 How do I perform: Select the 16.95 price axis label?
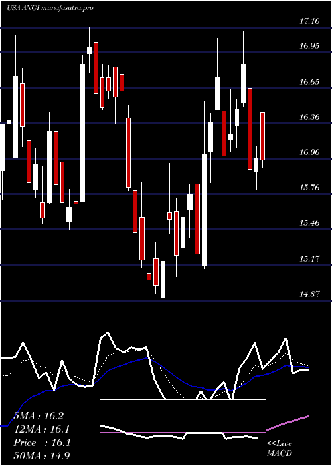310,46
